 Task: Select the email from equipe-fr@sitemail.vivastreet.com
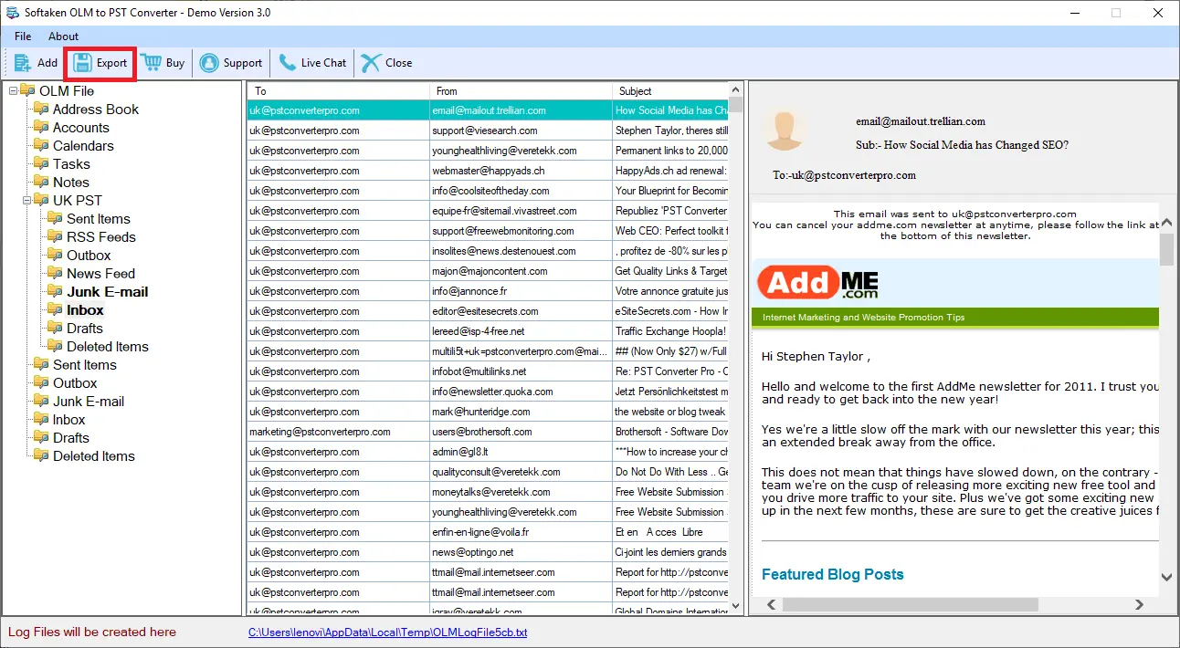coord(488,211)
